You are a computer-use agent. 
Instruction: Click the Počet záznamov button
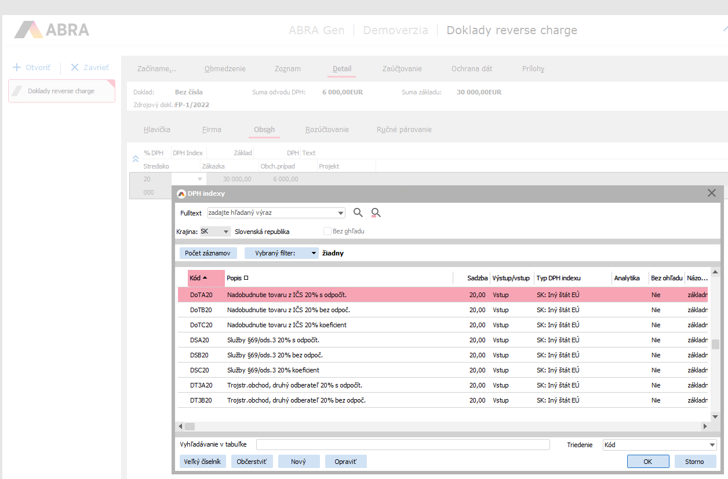coord(208,253)
